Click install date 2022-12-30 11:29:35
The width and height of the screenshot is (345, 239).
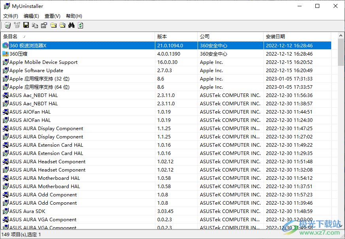coord(289,153)
